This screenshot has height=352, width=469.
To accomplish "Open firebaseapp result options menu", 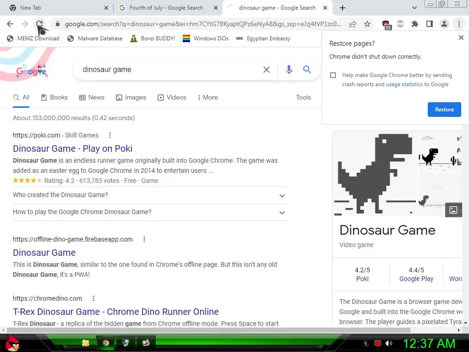I will point(144,239).
